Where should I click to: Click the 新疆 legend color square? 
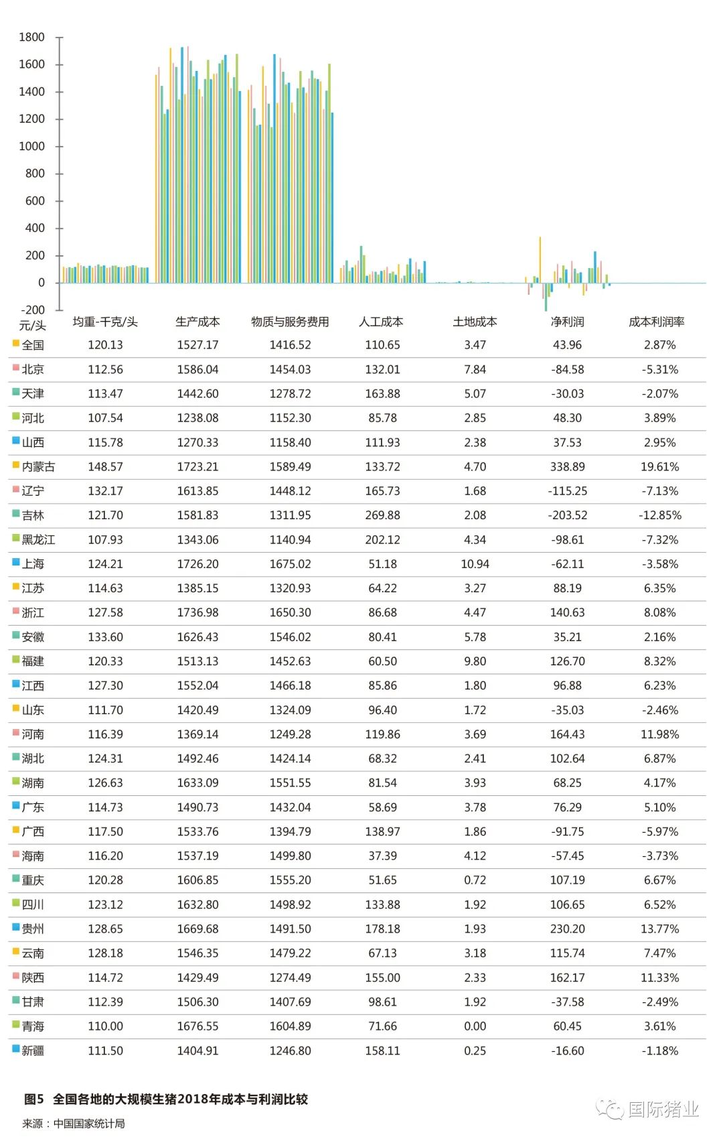pos(16,1049)
